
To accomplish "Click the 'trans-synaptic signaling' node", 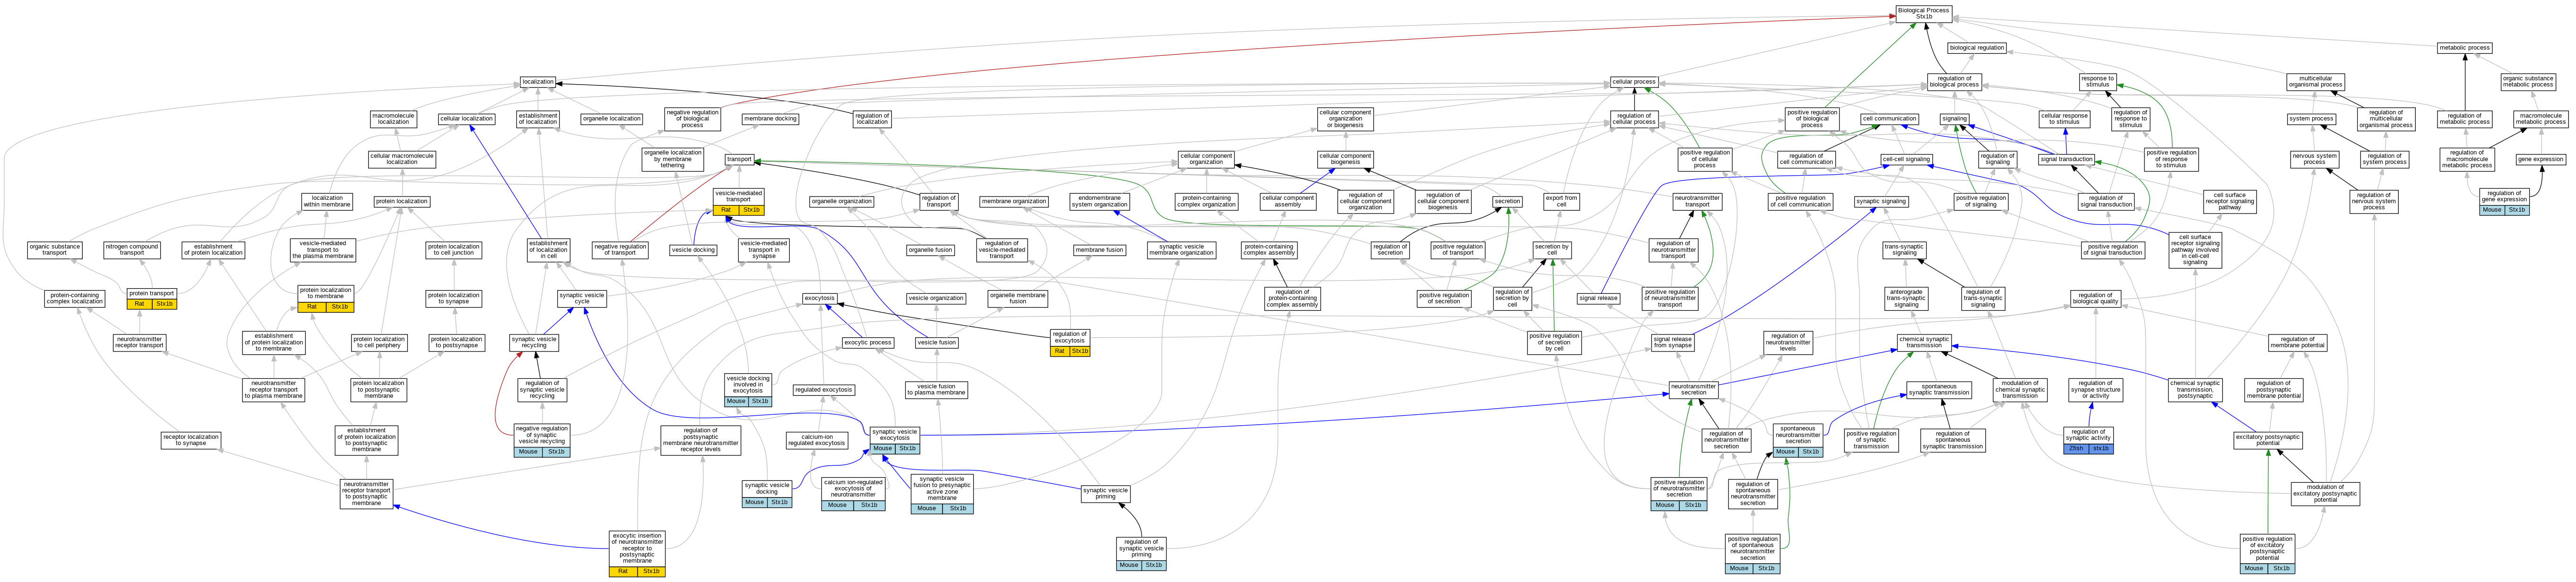I will 1904,250.
